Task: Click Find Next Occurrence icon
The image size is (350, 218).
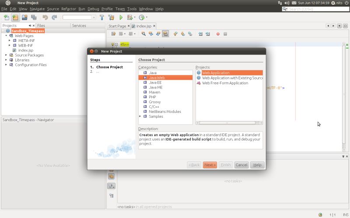Action: pos(158,34)
